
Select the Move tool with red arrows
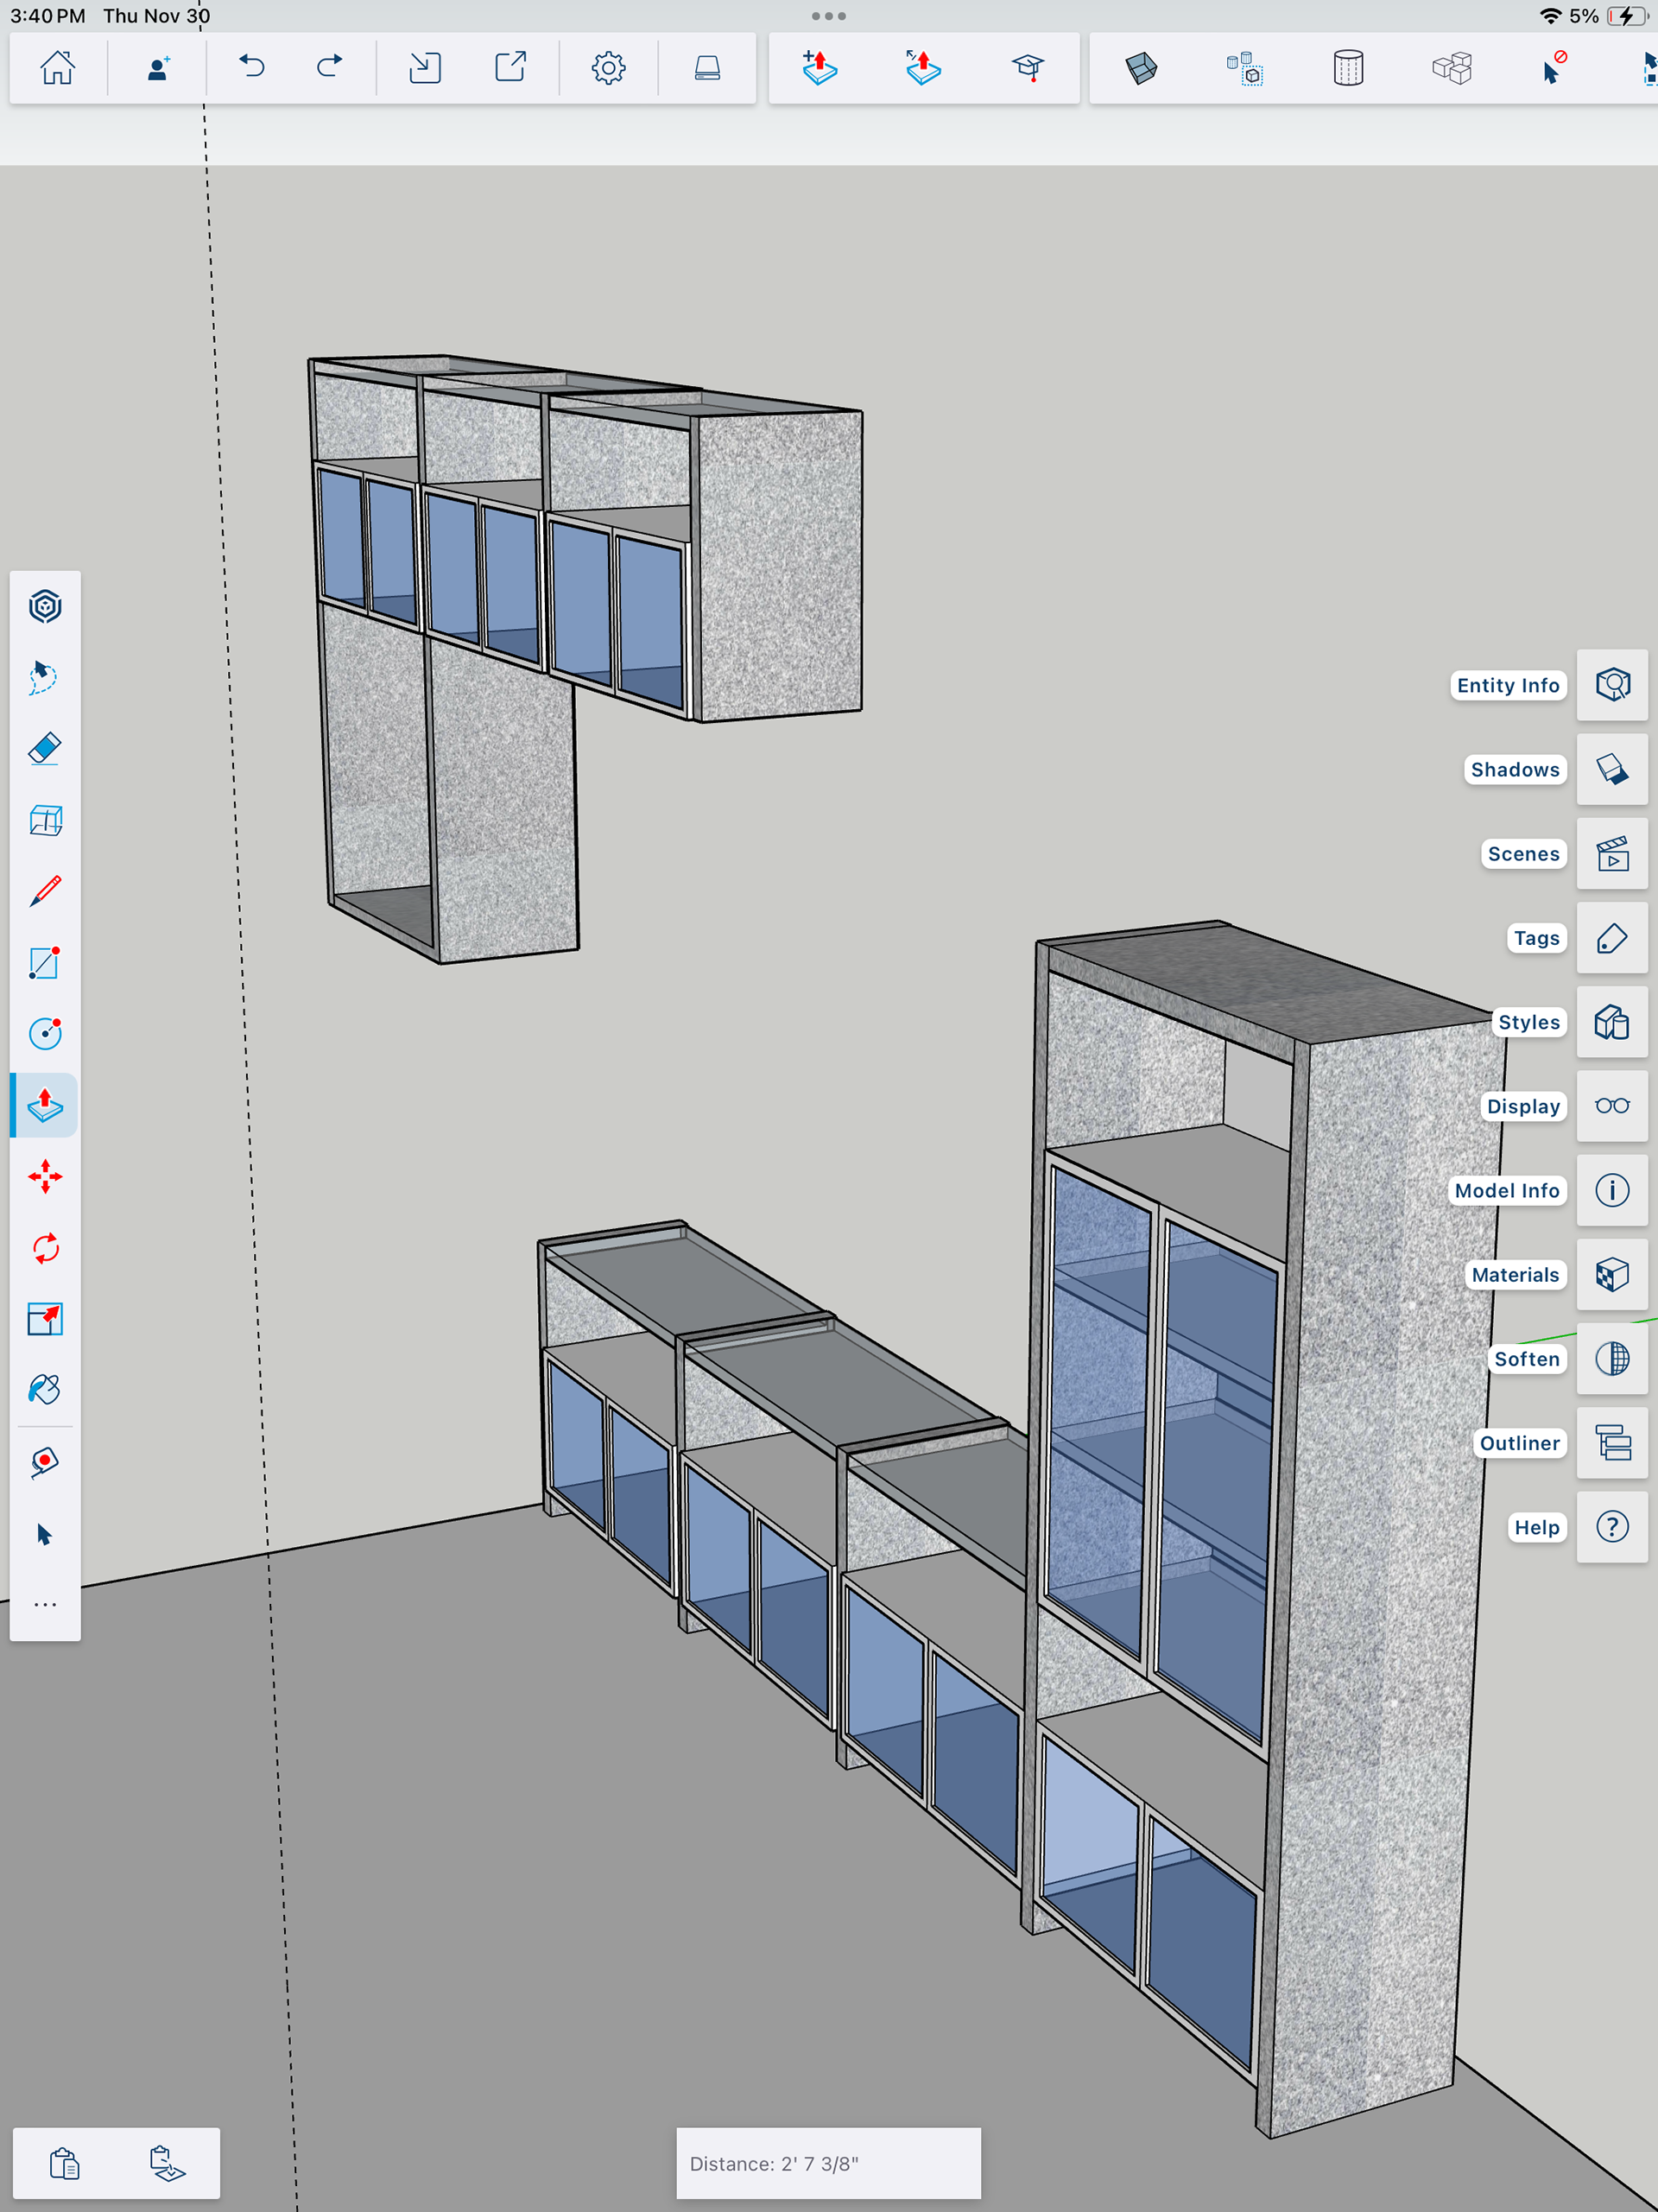tap(45, 1177)
